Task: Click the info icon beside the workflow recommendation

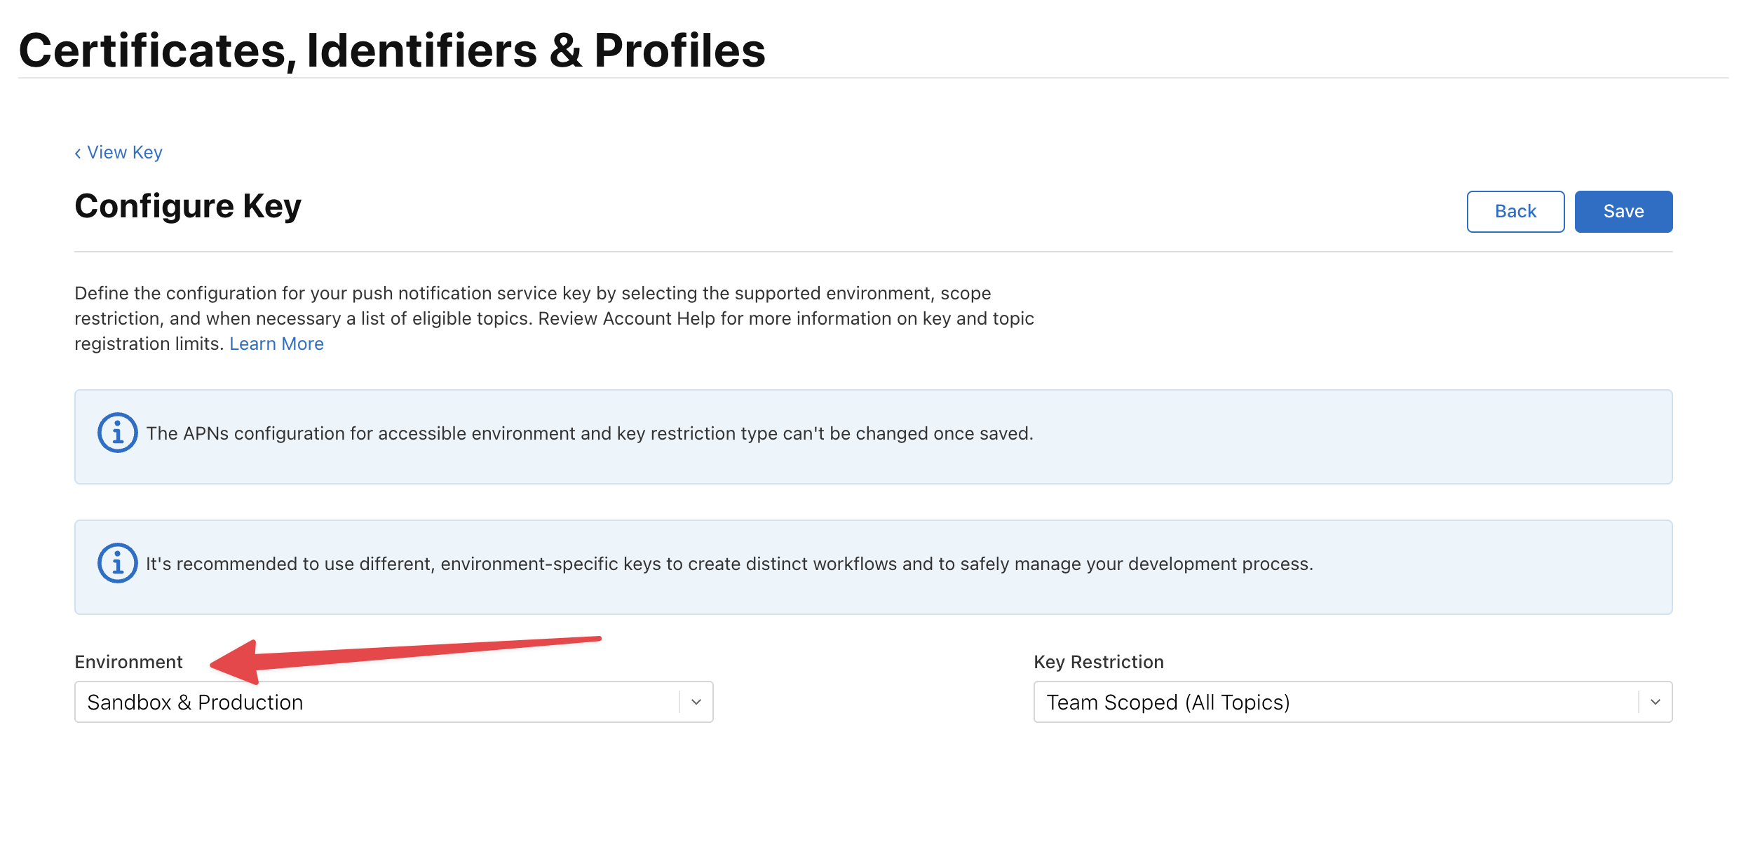Action: (x=116, y=564)
